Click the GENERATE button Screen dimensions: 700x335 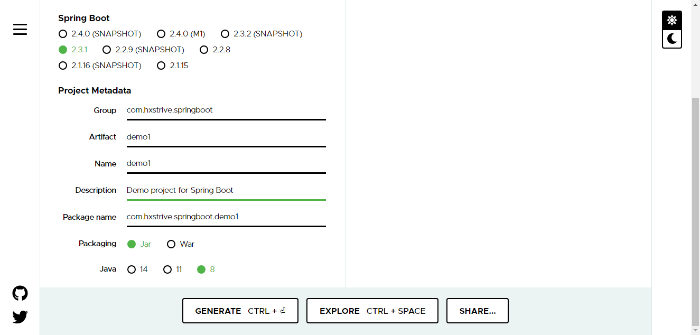click(x=240, y=311)
